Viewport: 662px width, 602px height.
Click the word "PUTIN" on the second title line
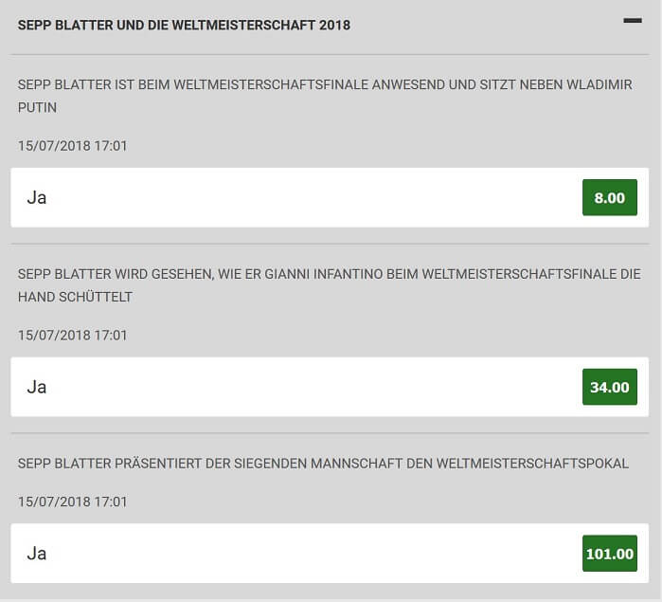(37, 108)
